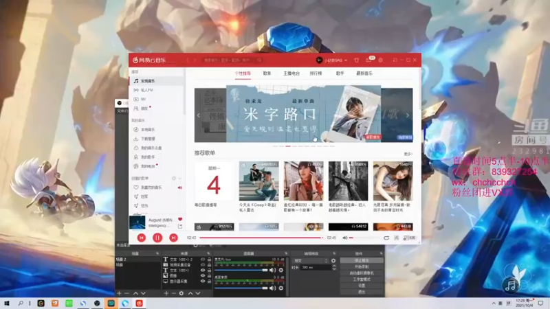Screen dimensions: 550x309
Task: Set NetEase Music volume slider
Action: 364,238
